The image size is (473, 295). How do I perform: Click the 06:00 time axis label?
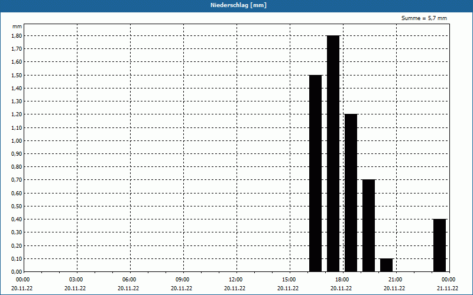pos(130,280)
